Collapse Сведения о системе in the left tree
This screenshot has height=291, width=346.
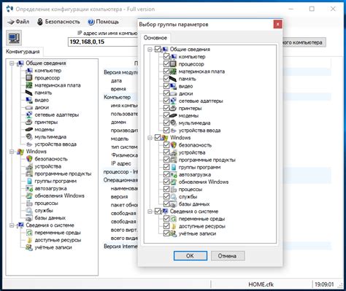(x=12, y=225)
